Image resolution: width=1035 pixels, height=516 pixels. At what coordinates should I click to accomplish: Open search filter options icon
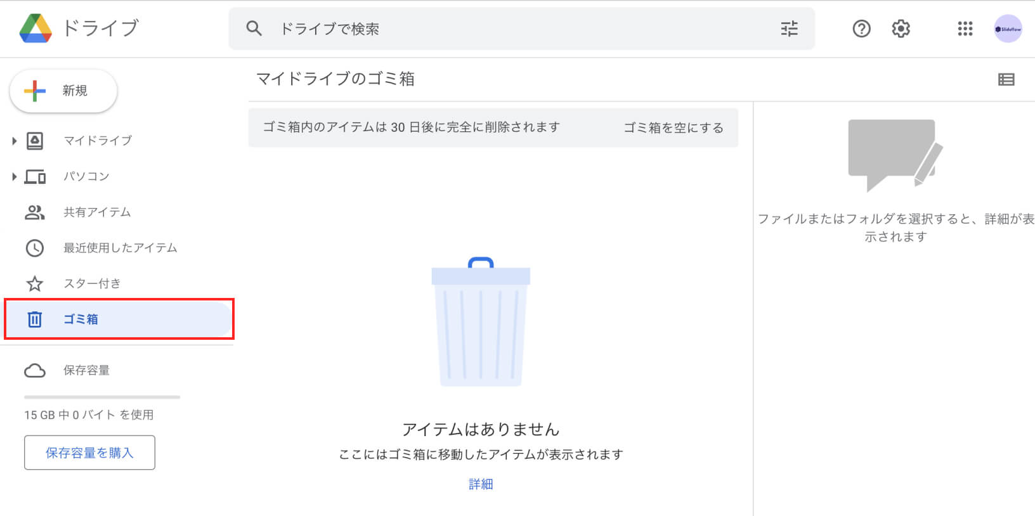(789, 29)
